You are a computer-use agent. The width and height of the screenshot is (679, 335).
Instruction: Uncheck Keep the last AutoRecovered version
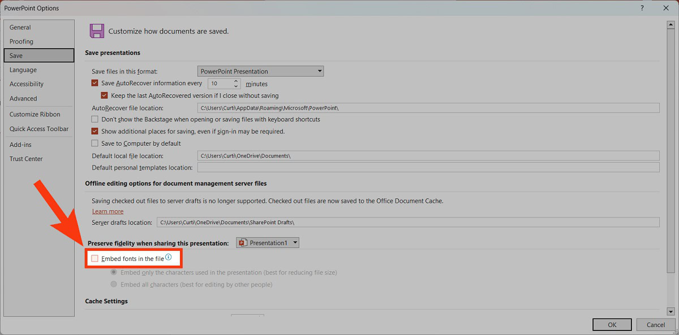tap(104, 95)
